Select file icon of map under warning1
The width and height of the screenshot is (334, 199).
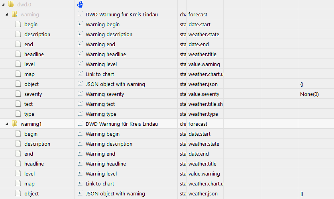pyautogui.click(x=18, y=183)
